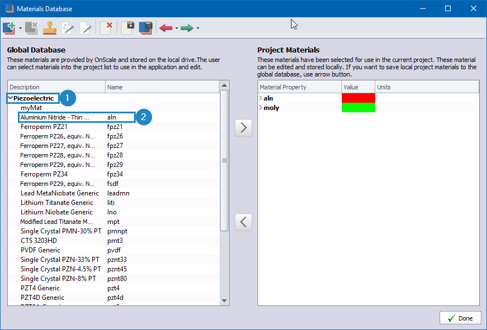Select Single Crystal PMN-30% PT
This screenshot has width=487, height=330.
point(114,231)
